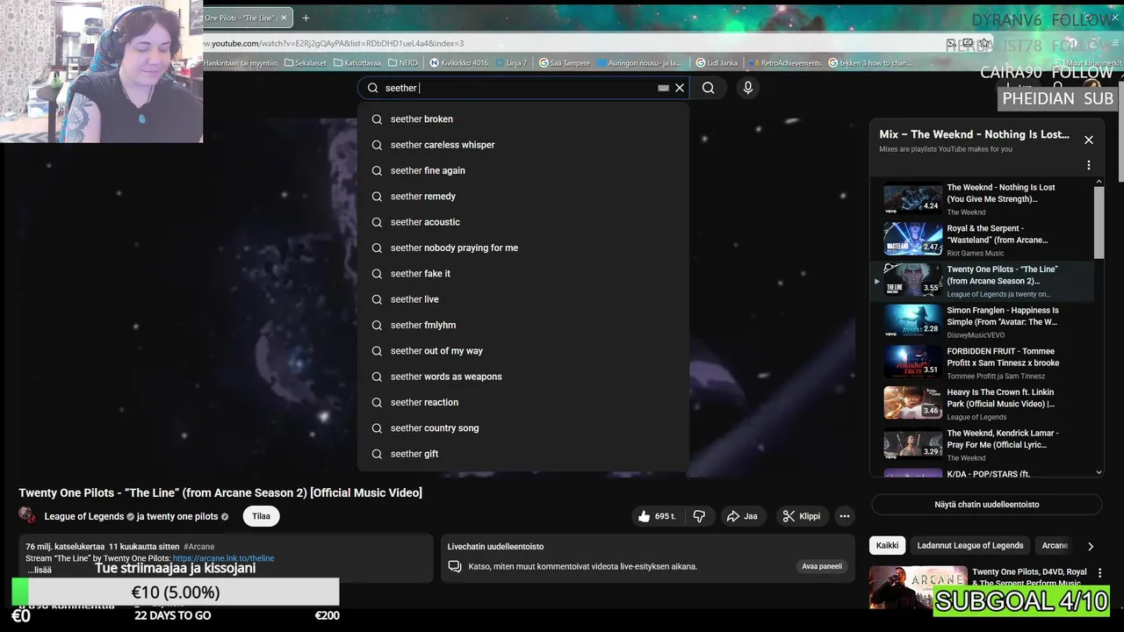
Task: Select 'Ladannut League of Legends' chip
Action: (x=970, y=545)
